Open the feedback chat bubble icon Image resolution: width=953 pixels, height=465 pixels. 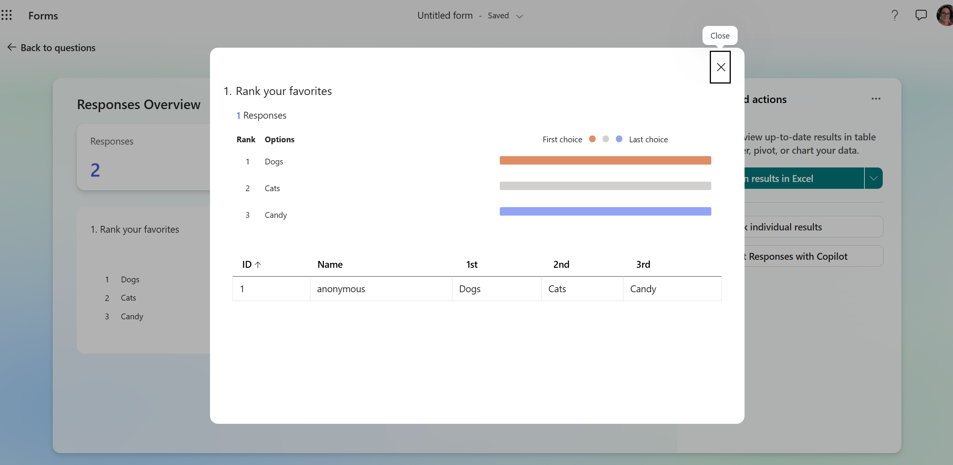921,15
